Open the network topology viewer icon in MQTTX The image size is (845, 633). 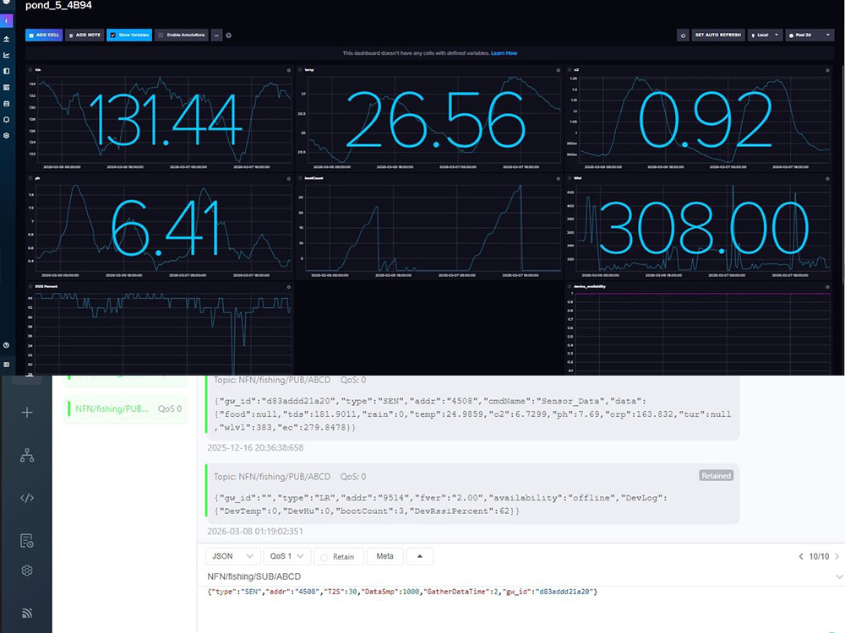27,456
